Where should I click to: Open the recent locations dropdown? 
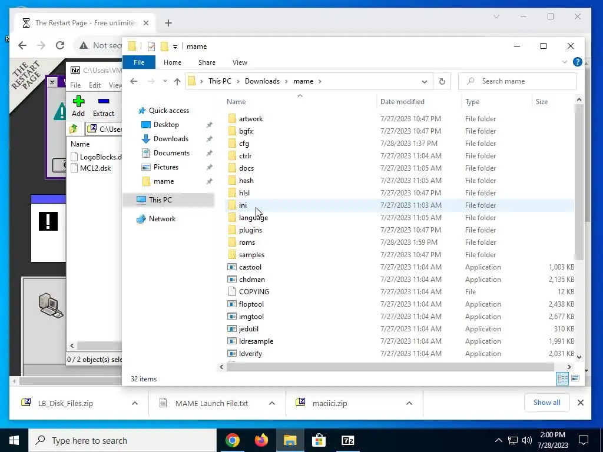pos(165,81)
